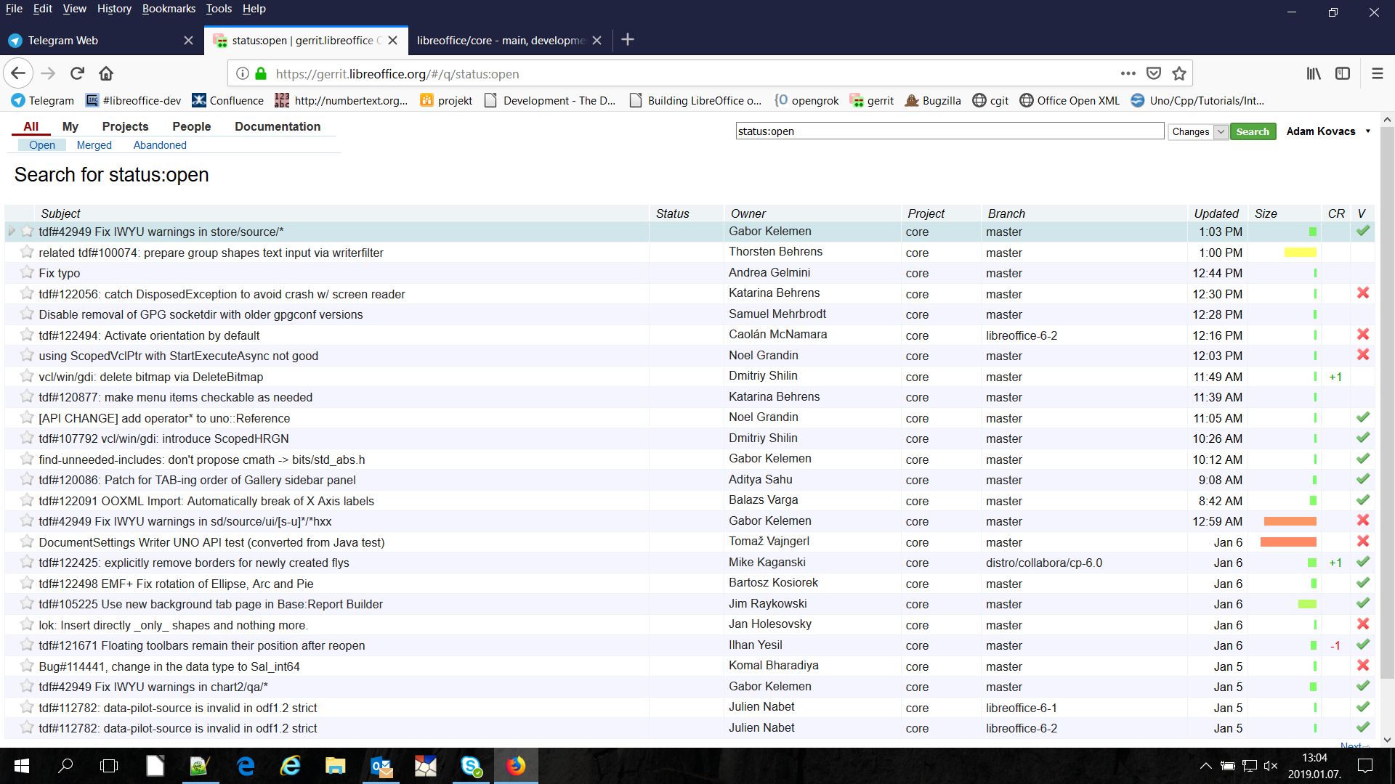
Task: Open File Explorer from the taskbar
Action: 335,766
